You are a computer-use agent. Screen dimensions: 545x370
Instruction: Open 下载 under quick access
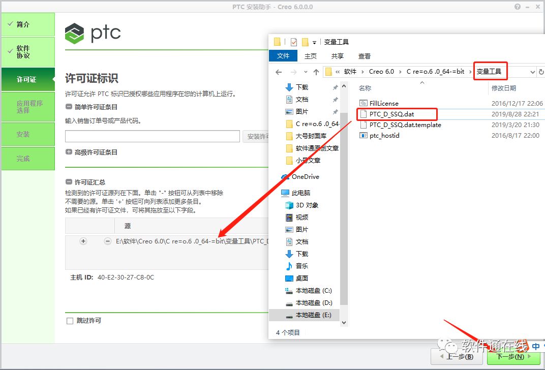[302, 87]
